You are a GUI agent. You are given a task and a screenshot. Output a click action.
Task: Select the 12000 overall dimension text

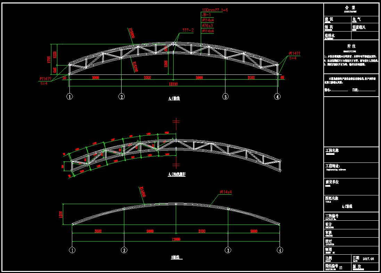pyautogui.click(x=175, y=239)
